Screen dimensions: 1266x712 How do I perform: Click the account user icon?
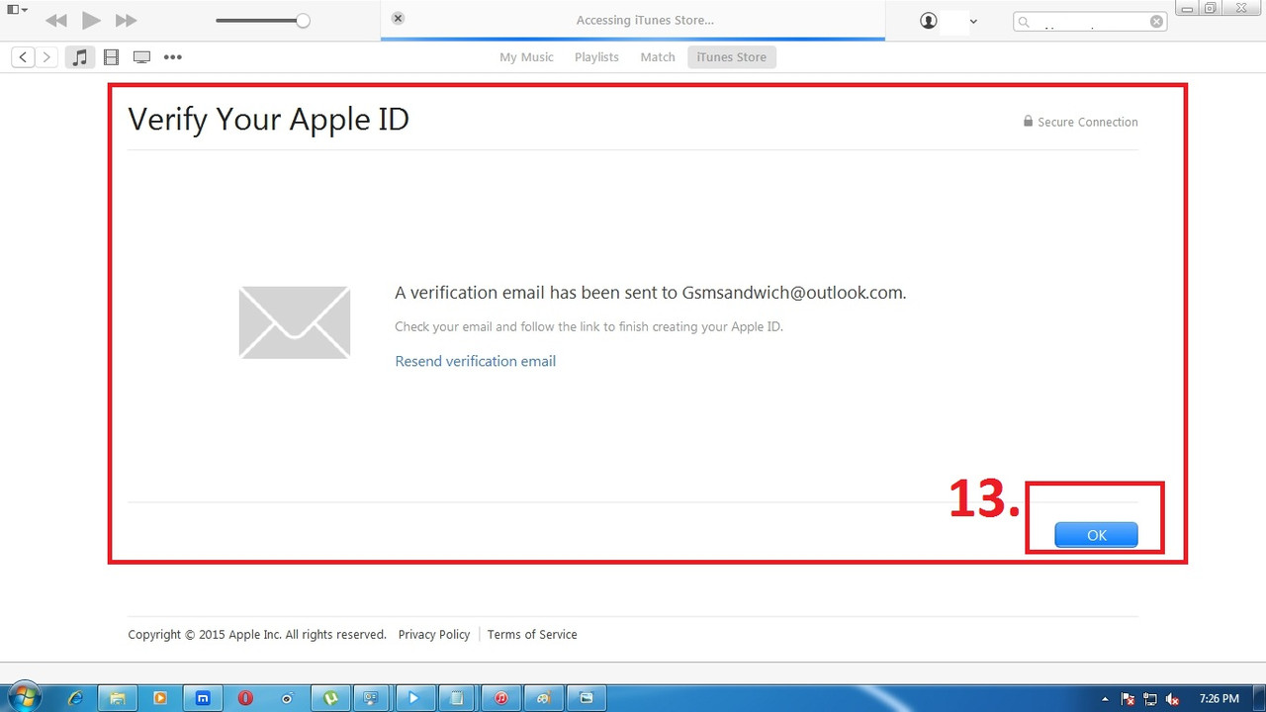(x=928, y=21)
